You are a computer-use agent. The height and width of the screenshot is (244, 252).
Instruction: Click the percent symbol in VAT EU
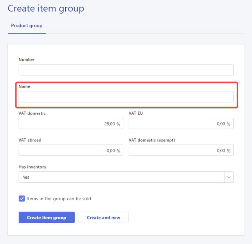tap(229, 124)
